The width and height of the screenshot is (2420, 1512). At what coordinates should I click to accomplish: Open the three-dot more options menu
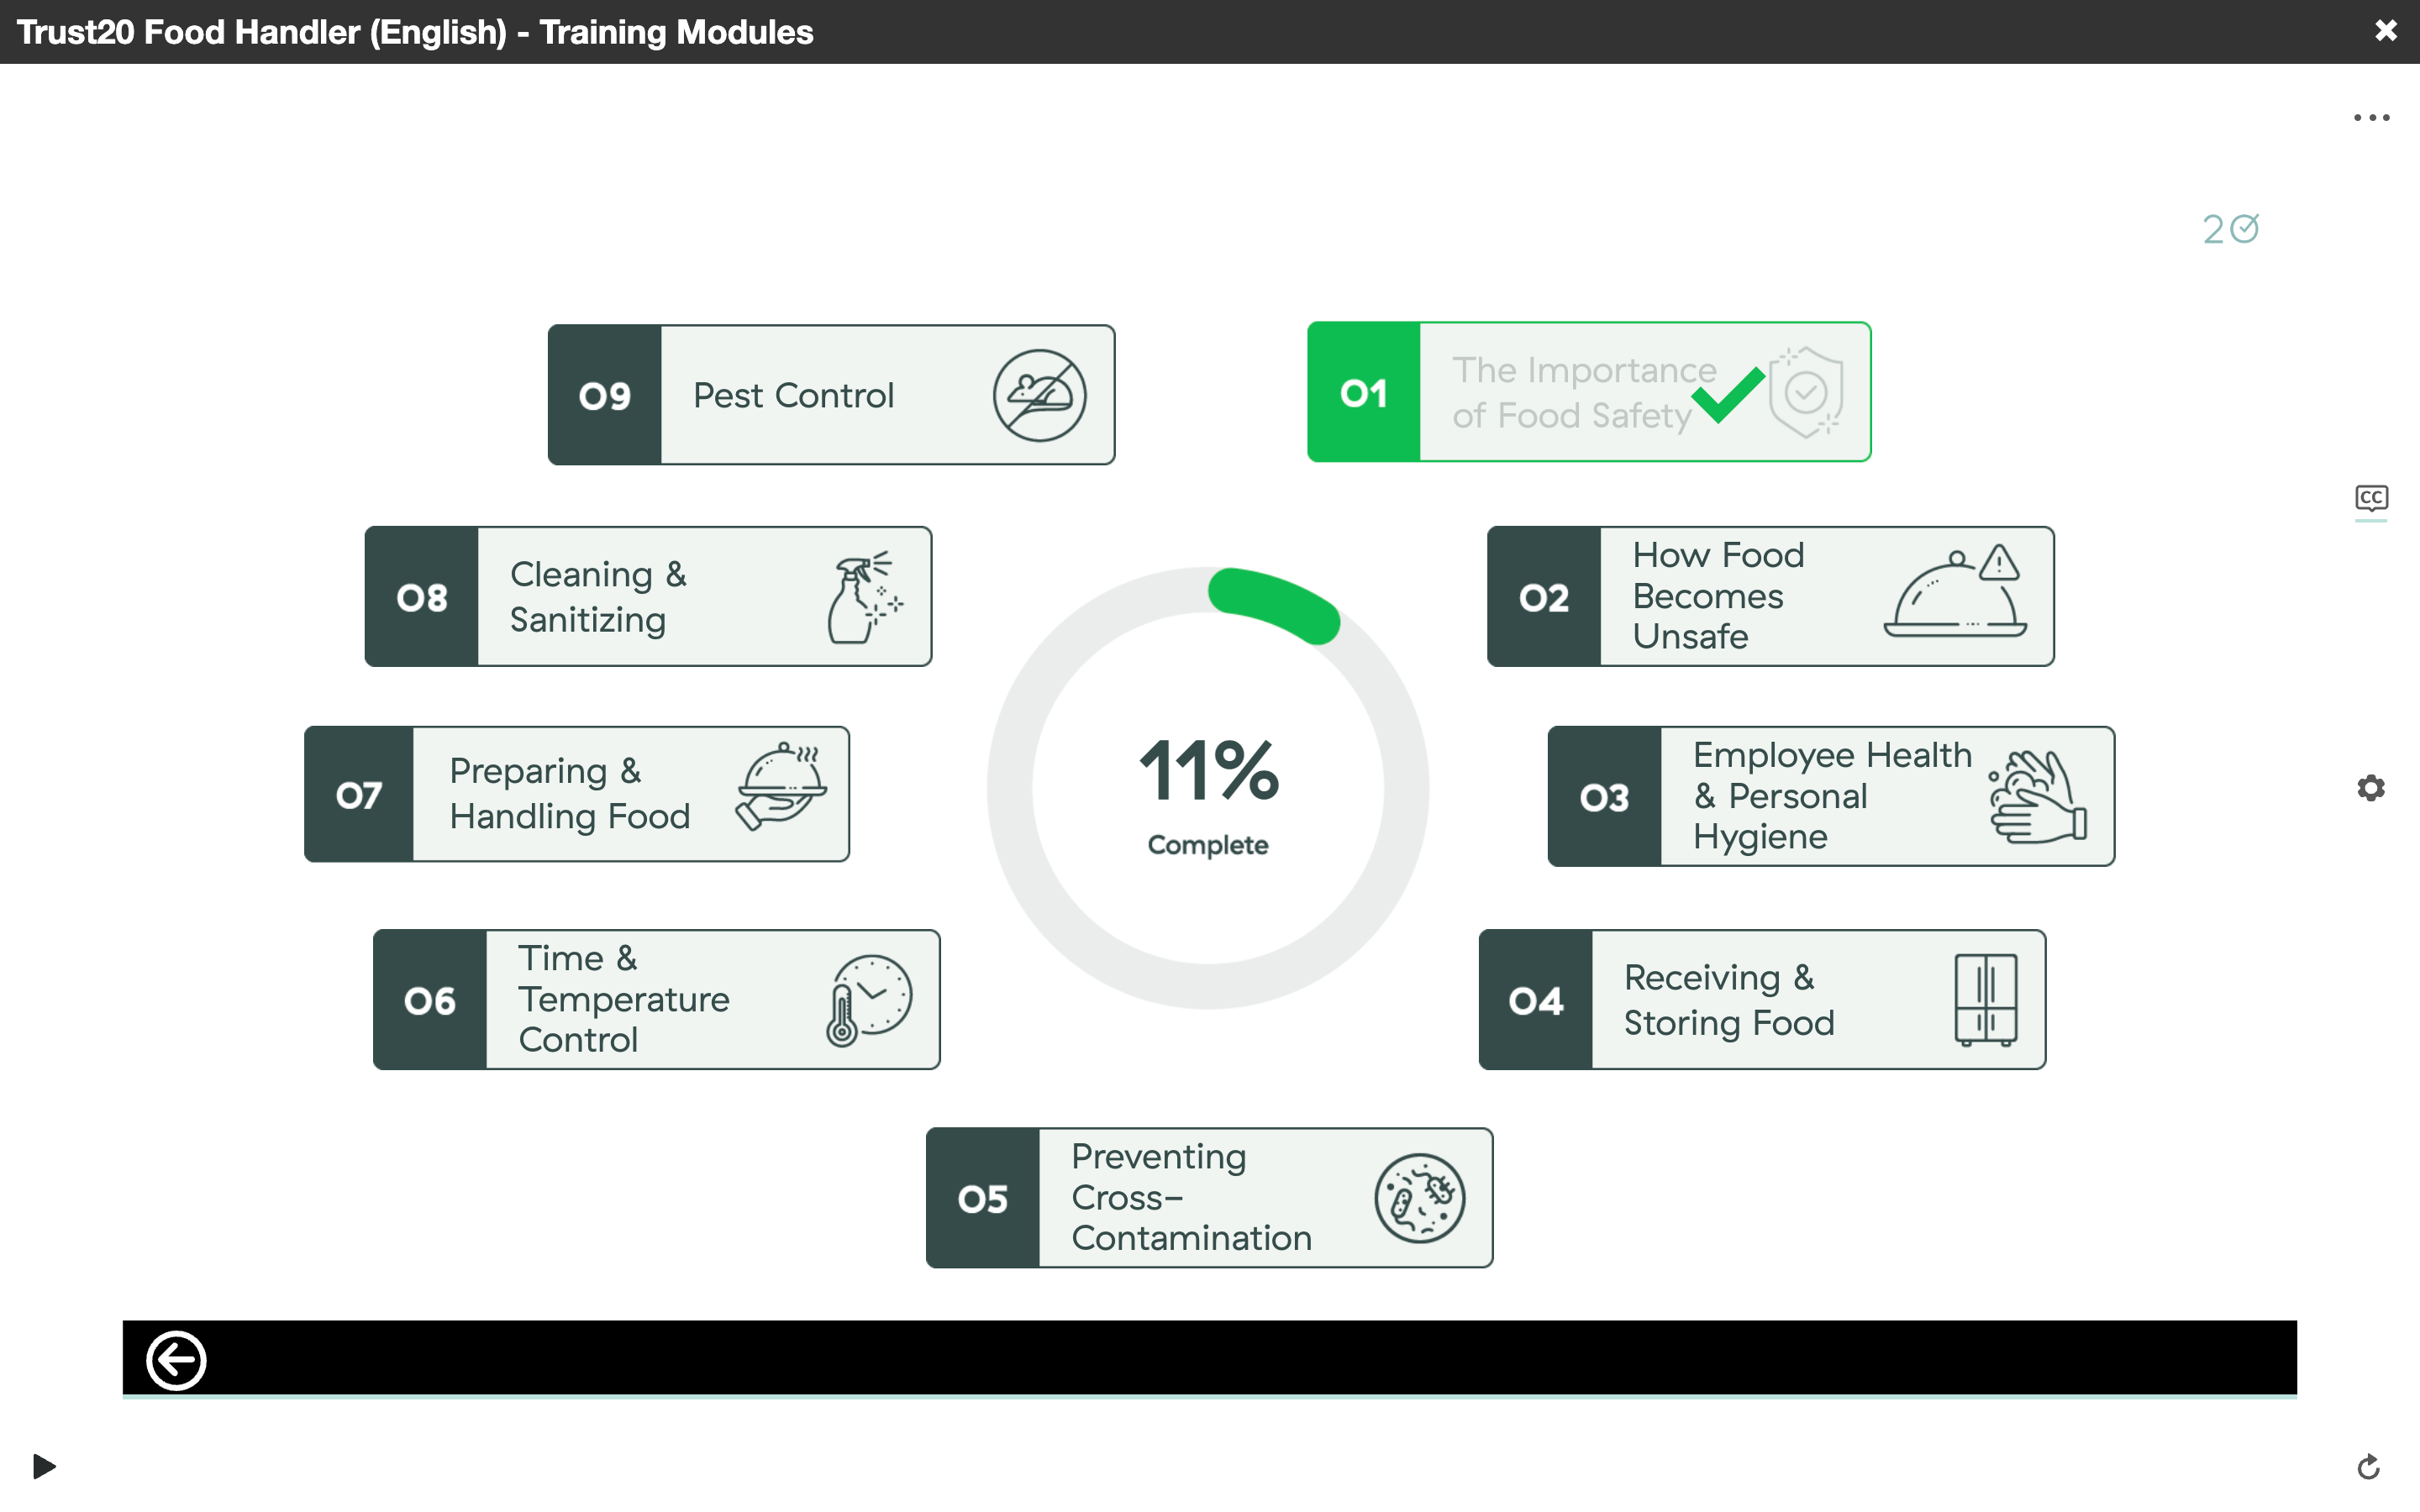coord(2371,118)
